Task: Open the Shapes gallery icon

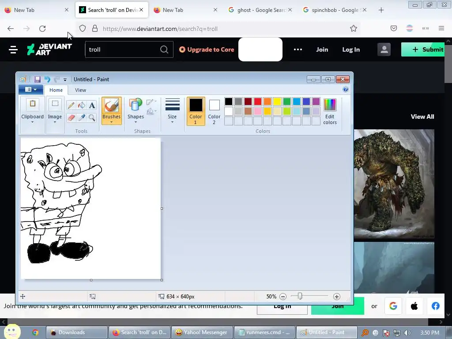Action: pos(136,105)
